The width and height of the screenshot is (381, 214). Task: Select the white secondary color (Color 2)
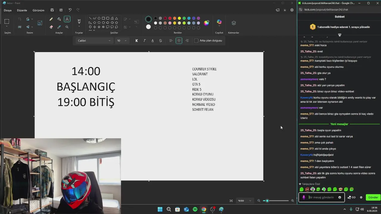click(148, 27)
